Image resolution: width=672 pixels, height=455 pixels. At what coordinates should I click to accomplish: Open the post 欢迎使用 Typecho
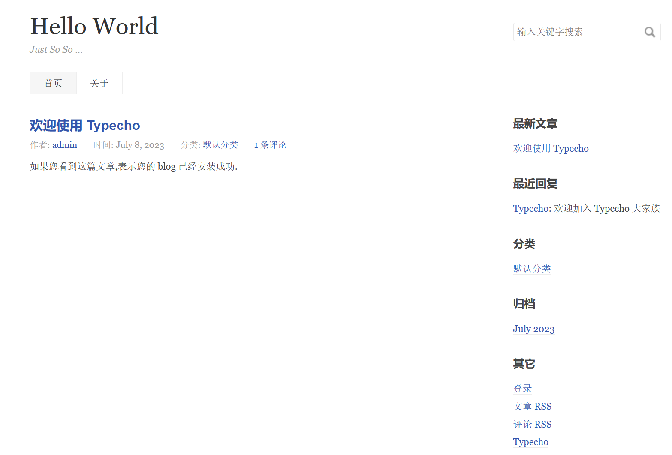(84, 125)
